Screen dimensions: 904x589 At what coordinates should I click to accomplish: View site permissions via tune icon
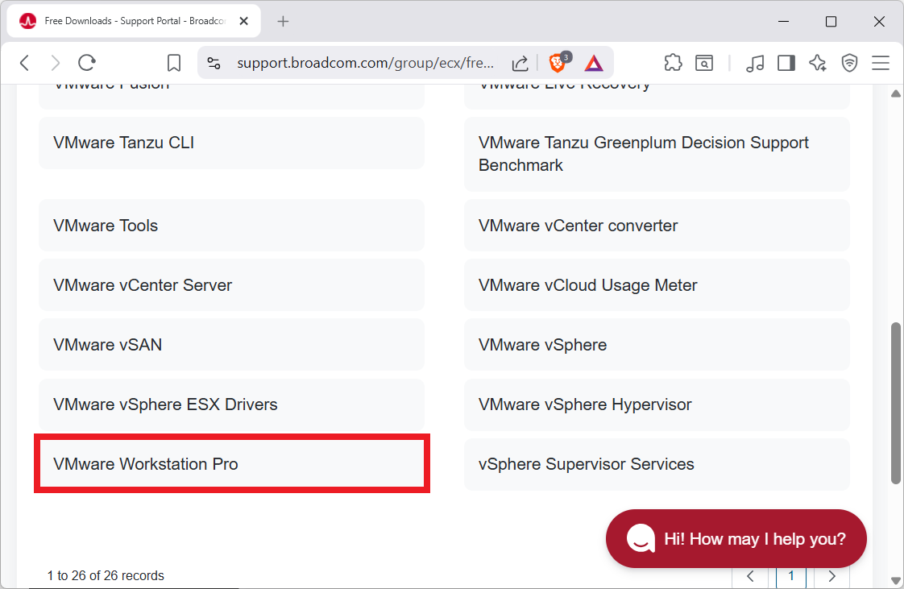(213, 62)
